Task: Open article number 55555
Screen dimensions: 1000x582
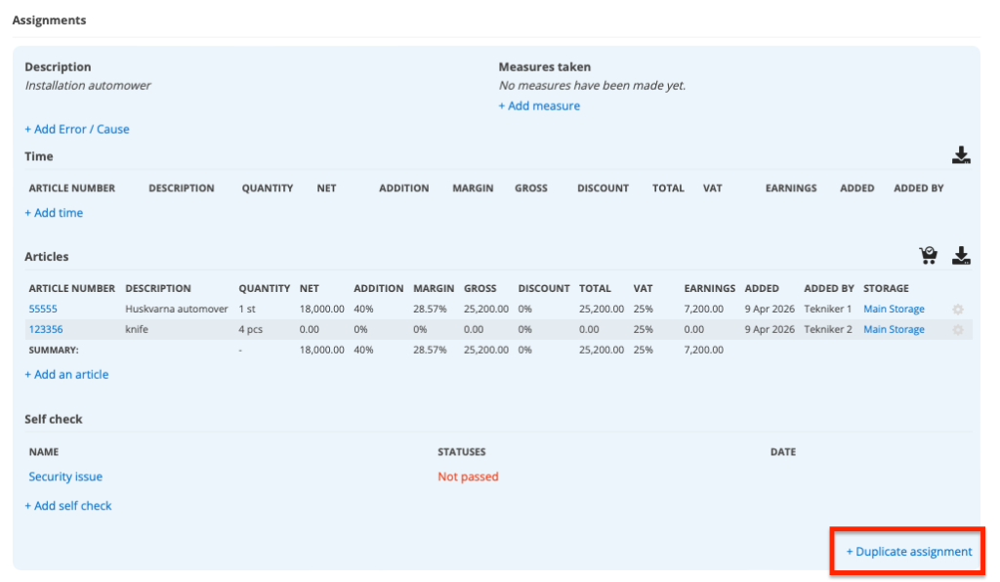Action: pos(44,310)
